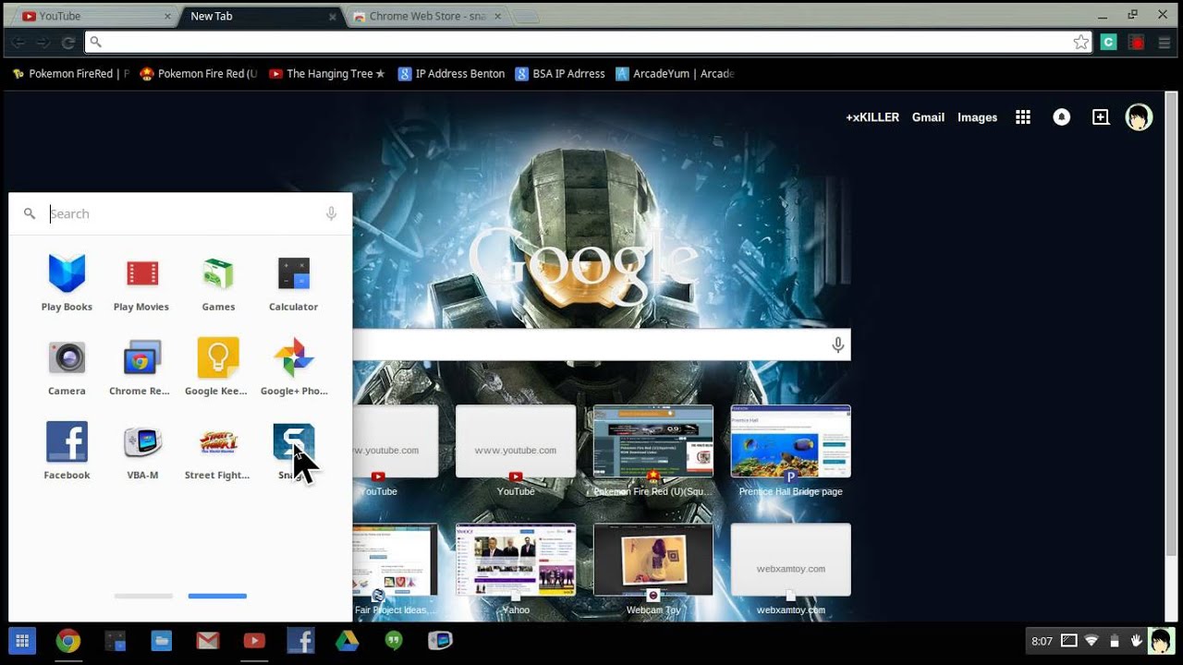Viewport: 1183px width, 665px height.
Task: Open Pokemon Fire Red (U bookmark
Action: tap(199, 74)
